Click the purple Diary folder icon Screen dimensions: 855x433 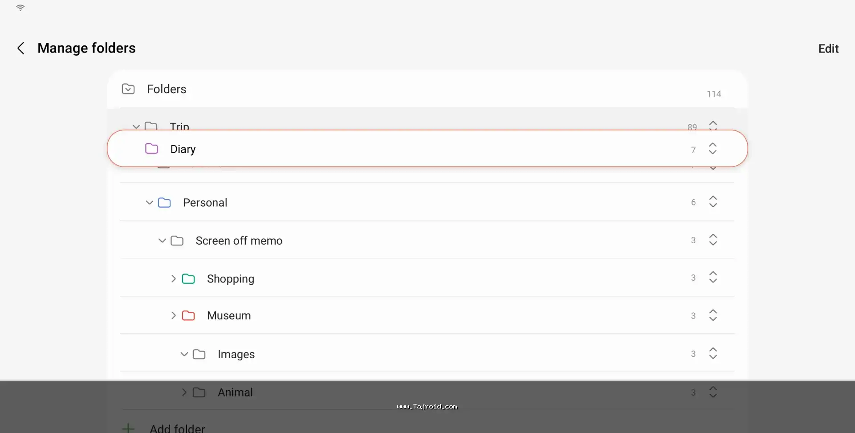tap(152, 149)
